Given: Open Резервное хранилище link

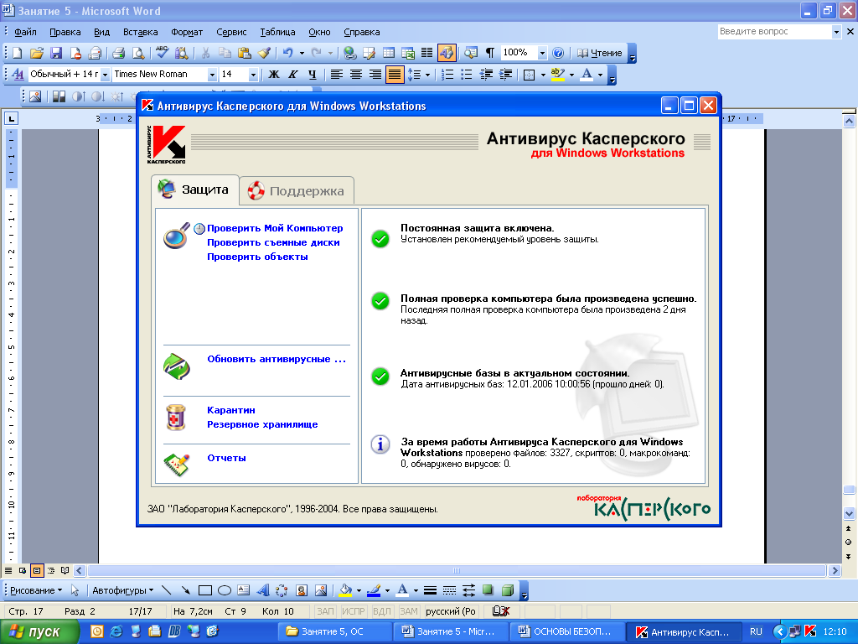Looking at the screenshot, I should (262, 424).
